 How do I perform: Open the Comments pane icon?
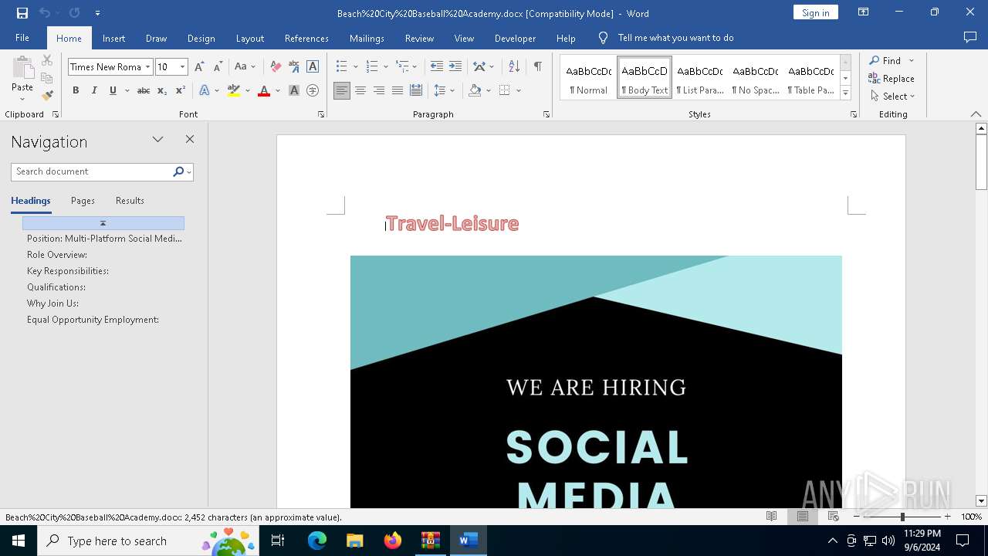click(x=970, y=38)
